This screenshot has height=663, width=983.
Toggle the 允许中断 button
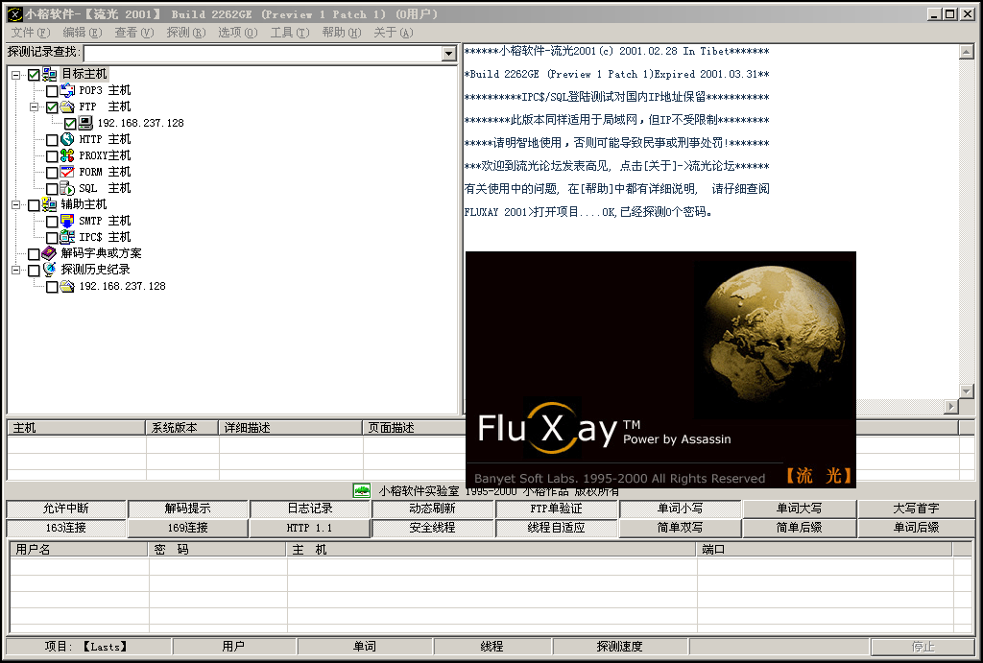tap(66, 509)
